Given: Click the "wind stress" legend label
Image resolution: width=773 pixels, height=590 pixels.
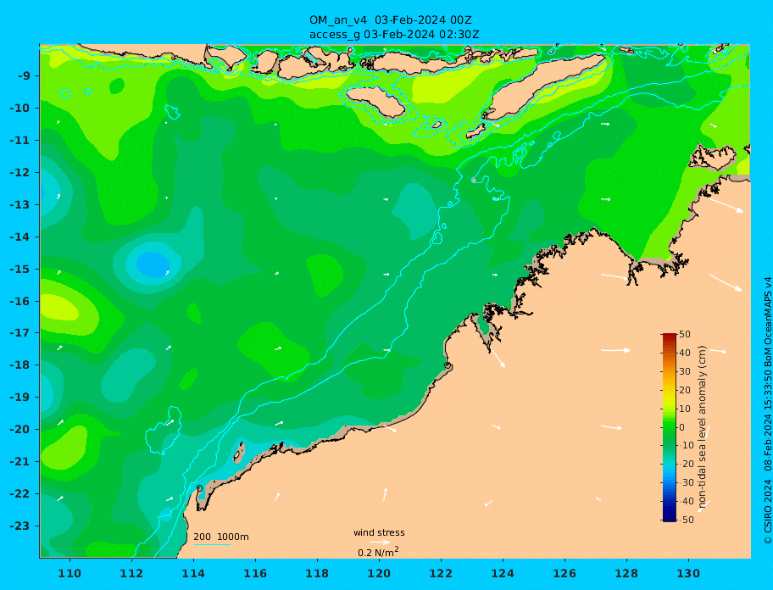Looking at the screenshot, I should [379, 533].
